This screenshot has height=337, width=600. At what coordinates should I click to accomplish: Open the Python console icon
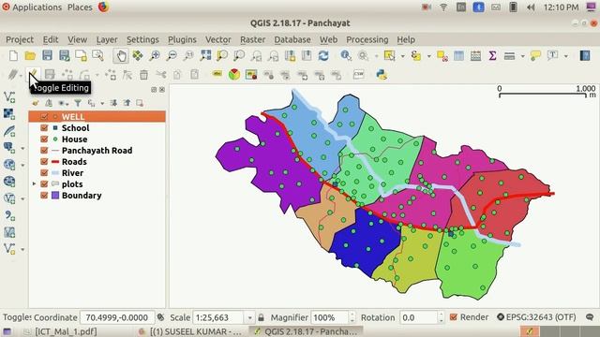click(x=382, y=75)
